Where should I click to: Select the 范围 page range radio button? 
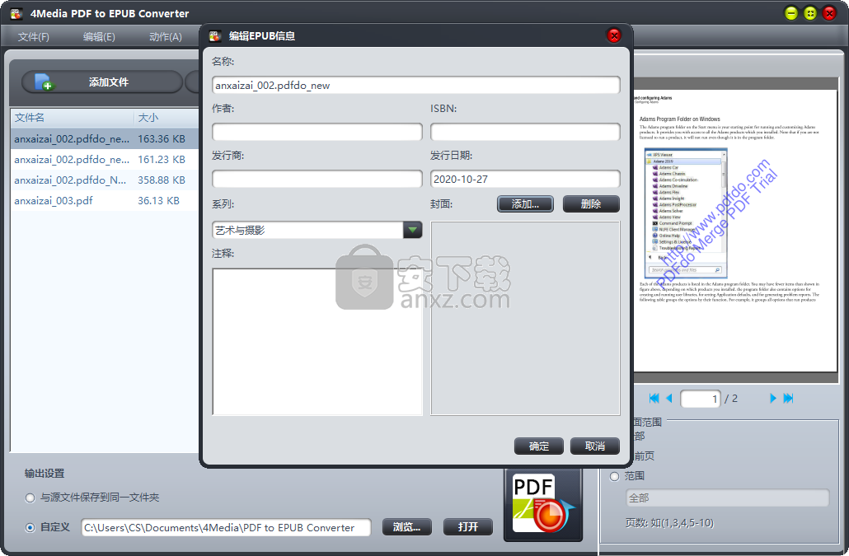pyautogui.click(x=615, y=476)
